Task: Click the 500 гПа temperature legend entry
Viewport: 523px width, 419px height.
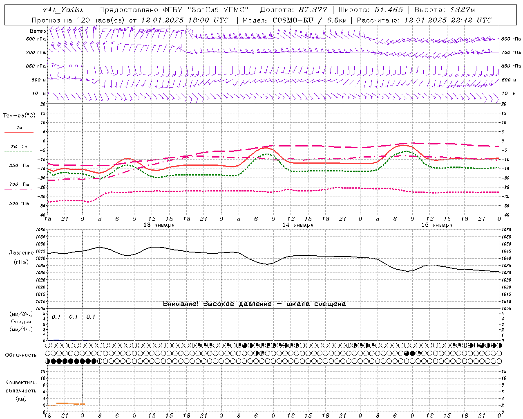Action: click(19, 203)
